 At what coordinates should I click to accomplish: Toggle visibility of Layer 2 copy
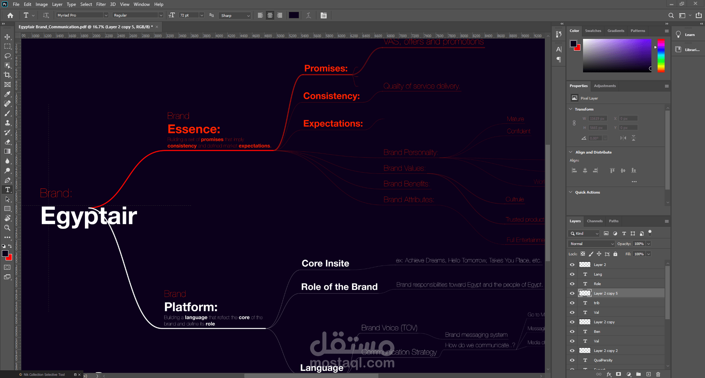click(x=572, y=322)
